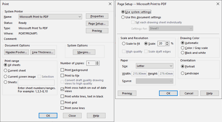Choose Black and white drawing color
Screen dimensions: 222x122
183,53
